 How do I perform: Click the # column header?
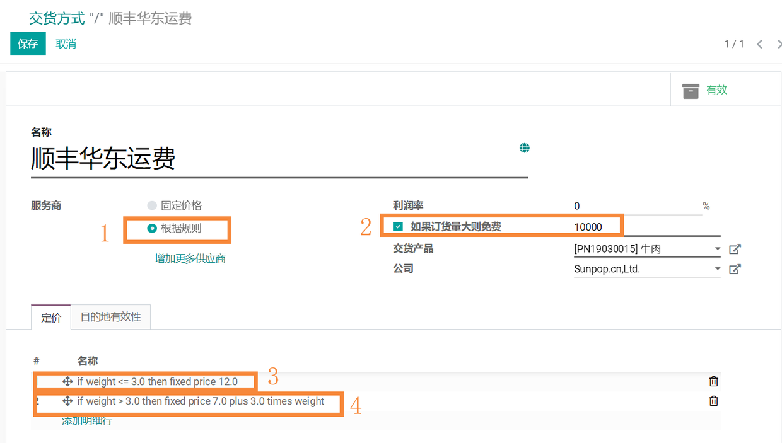37,361
